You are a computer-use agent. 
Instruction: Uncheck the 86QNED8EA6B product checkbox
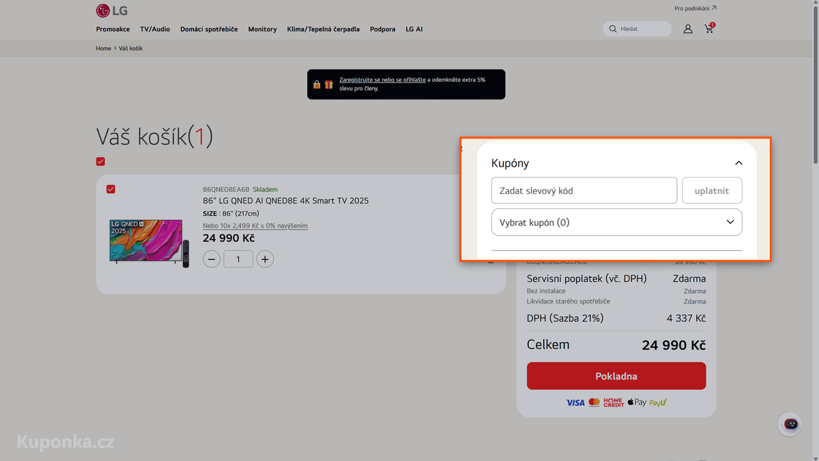coord(111,189)
